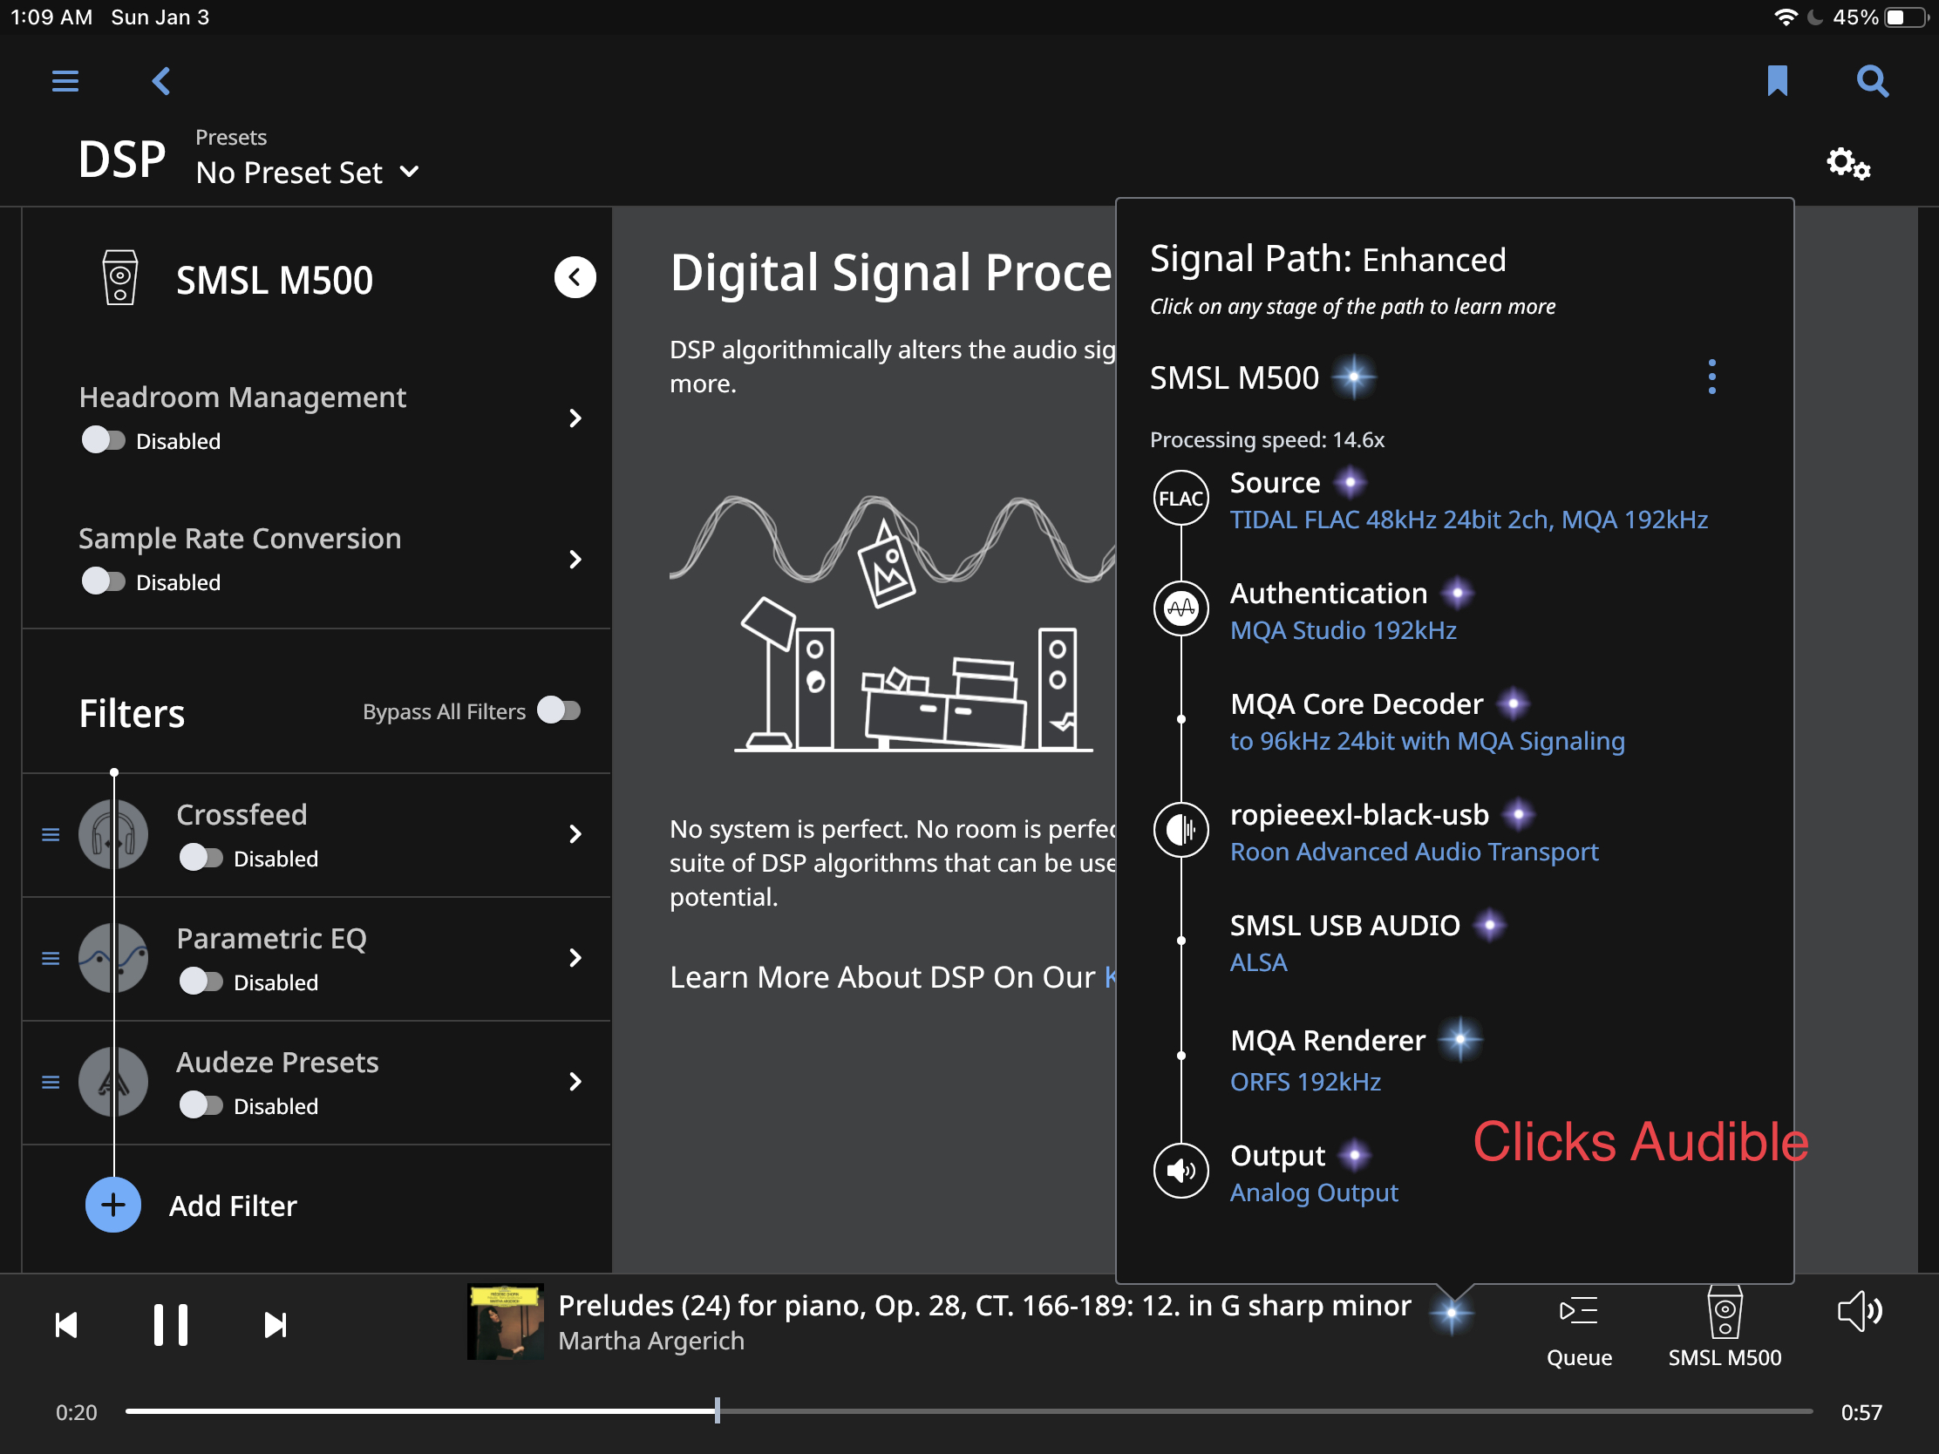Screen dimensions: 1939x1454
Task: Click the Parametric EQ curve icon
Action: 113,957
